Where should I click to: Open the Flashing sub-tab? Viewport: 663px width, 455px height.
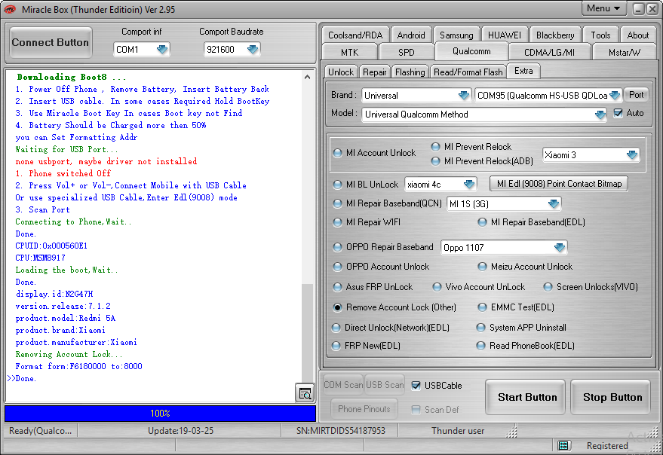tap(410, 72)
